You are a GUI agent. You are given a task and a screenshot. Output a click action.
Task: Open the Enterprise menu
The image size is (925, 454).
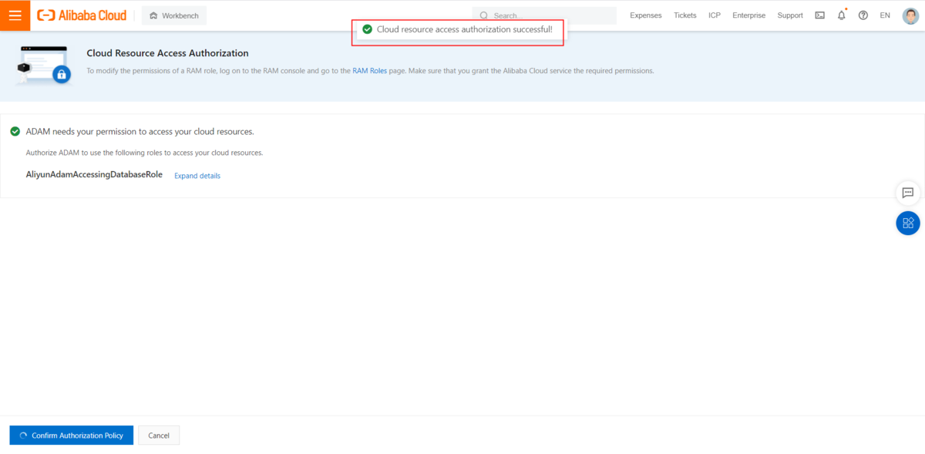748,15
